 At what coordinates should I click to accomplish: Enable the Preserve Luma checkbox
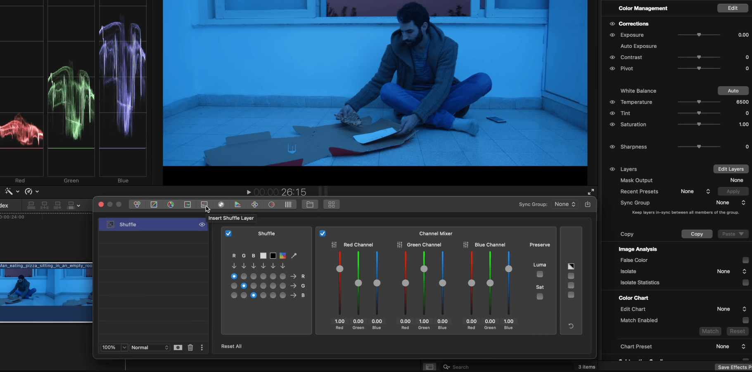click(540, 274)
